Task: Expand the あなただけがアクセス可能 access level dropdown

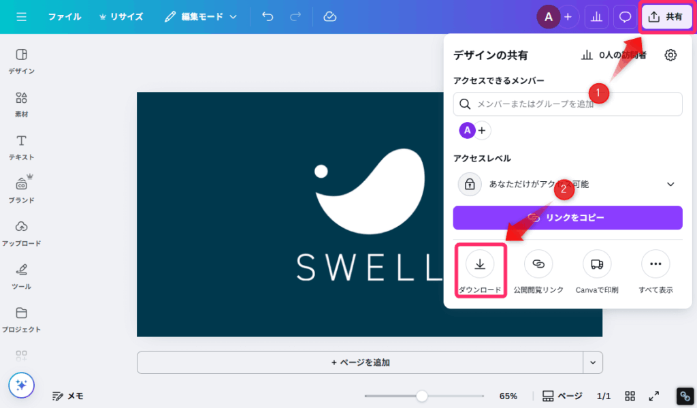Action: point(568,184)
